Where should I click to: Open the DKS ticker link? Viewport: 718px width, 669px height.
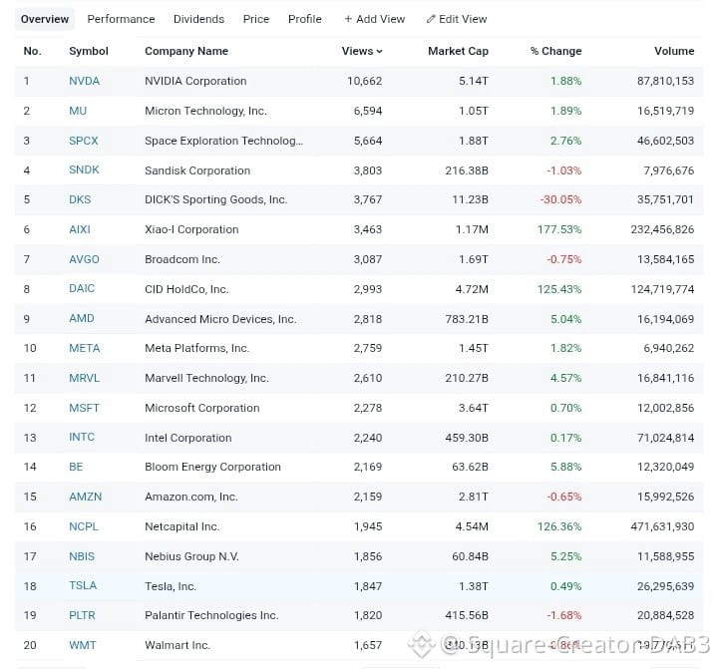80,199
